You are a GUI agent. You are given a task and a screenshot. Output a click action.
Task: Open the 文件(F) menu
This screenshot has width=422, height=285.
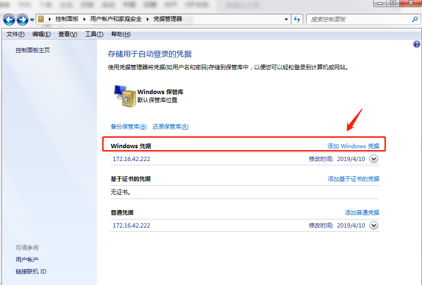[x=15, y=34]
